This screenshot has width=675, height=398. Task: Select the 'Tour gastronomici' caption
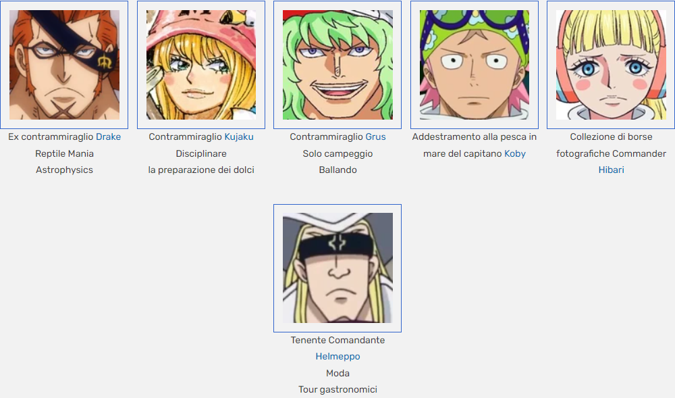pos(337,390)
